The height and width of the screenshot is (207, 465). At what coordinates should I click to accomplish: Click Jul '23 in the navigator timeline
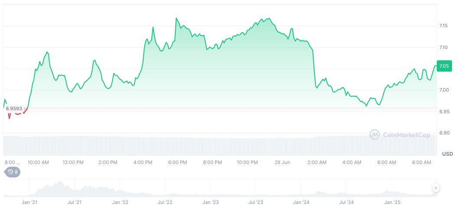[255, 202]
